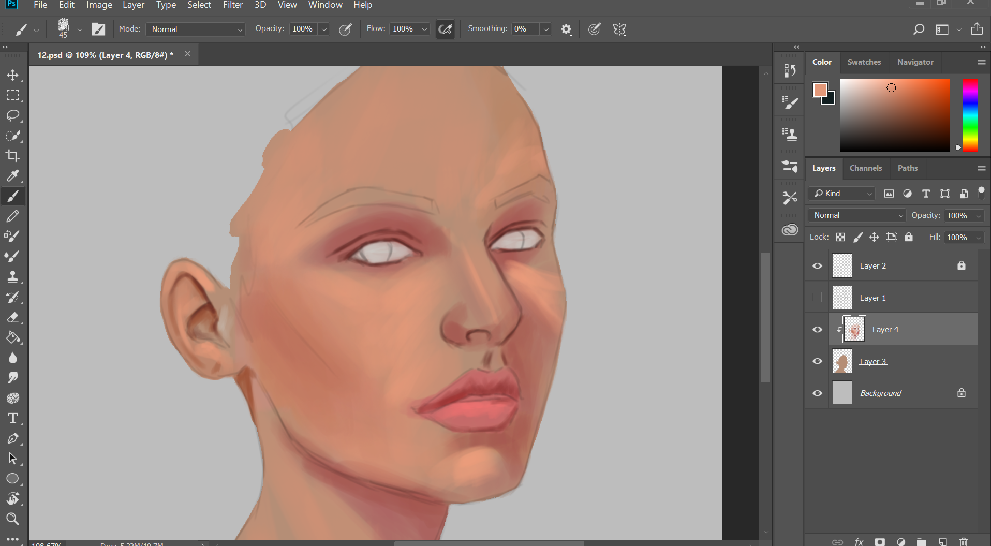Hide the Background layer visibility
This screenshot has width=991, height=546.
pos(817,393)
